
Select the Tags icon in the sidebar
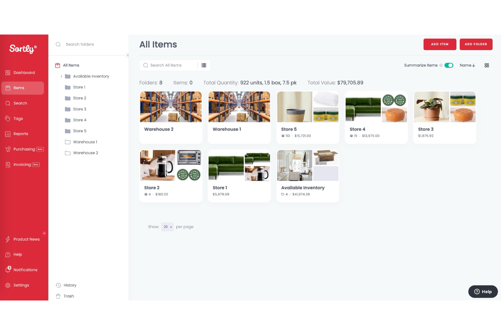(x=7, y=118)
